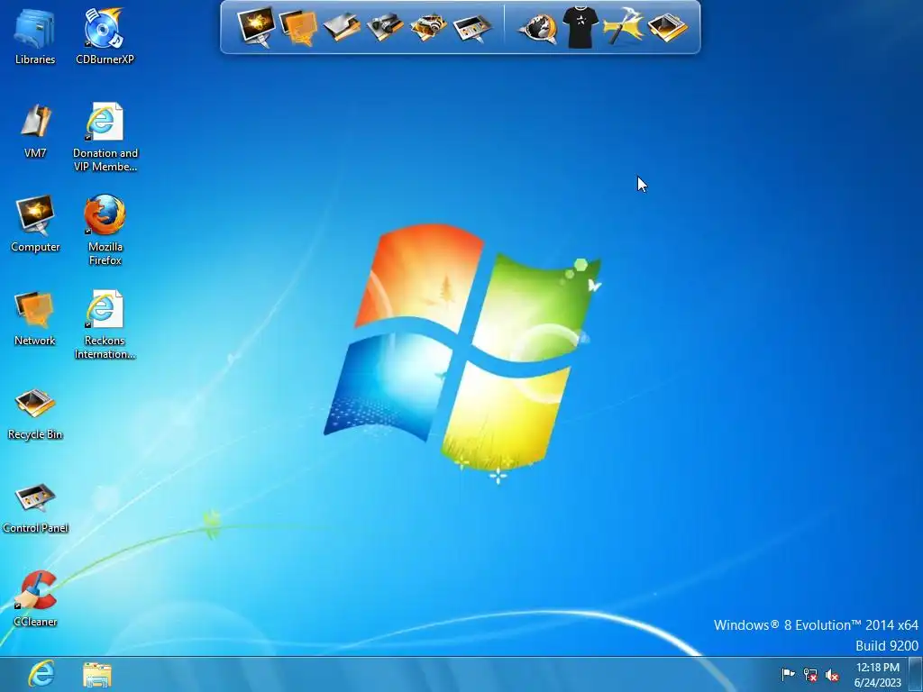Open the Action Center flag tray icon
The height and width of the screenshot is (692, 923).
788,674
